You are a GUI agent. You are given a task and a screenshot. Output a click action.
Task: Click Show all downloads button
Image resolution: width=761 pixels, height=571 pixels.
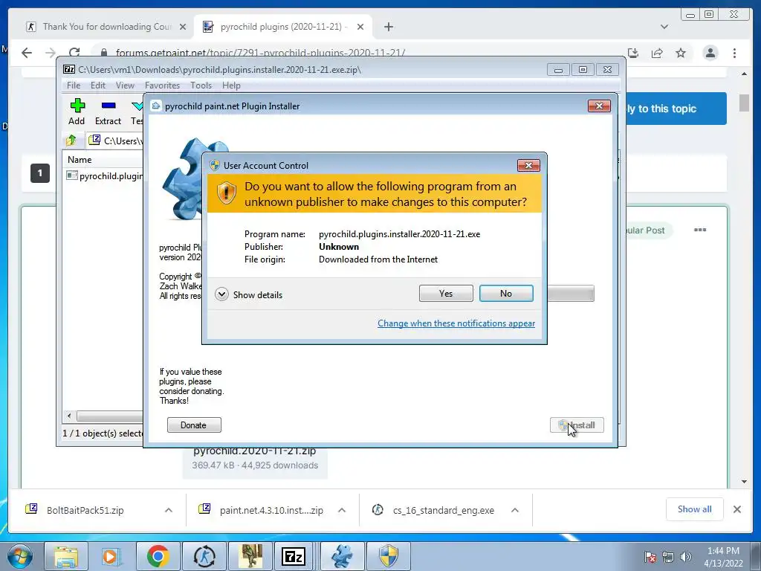tap(695, 509)
